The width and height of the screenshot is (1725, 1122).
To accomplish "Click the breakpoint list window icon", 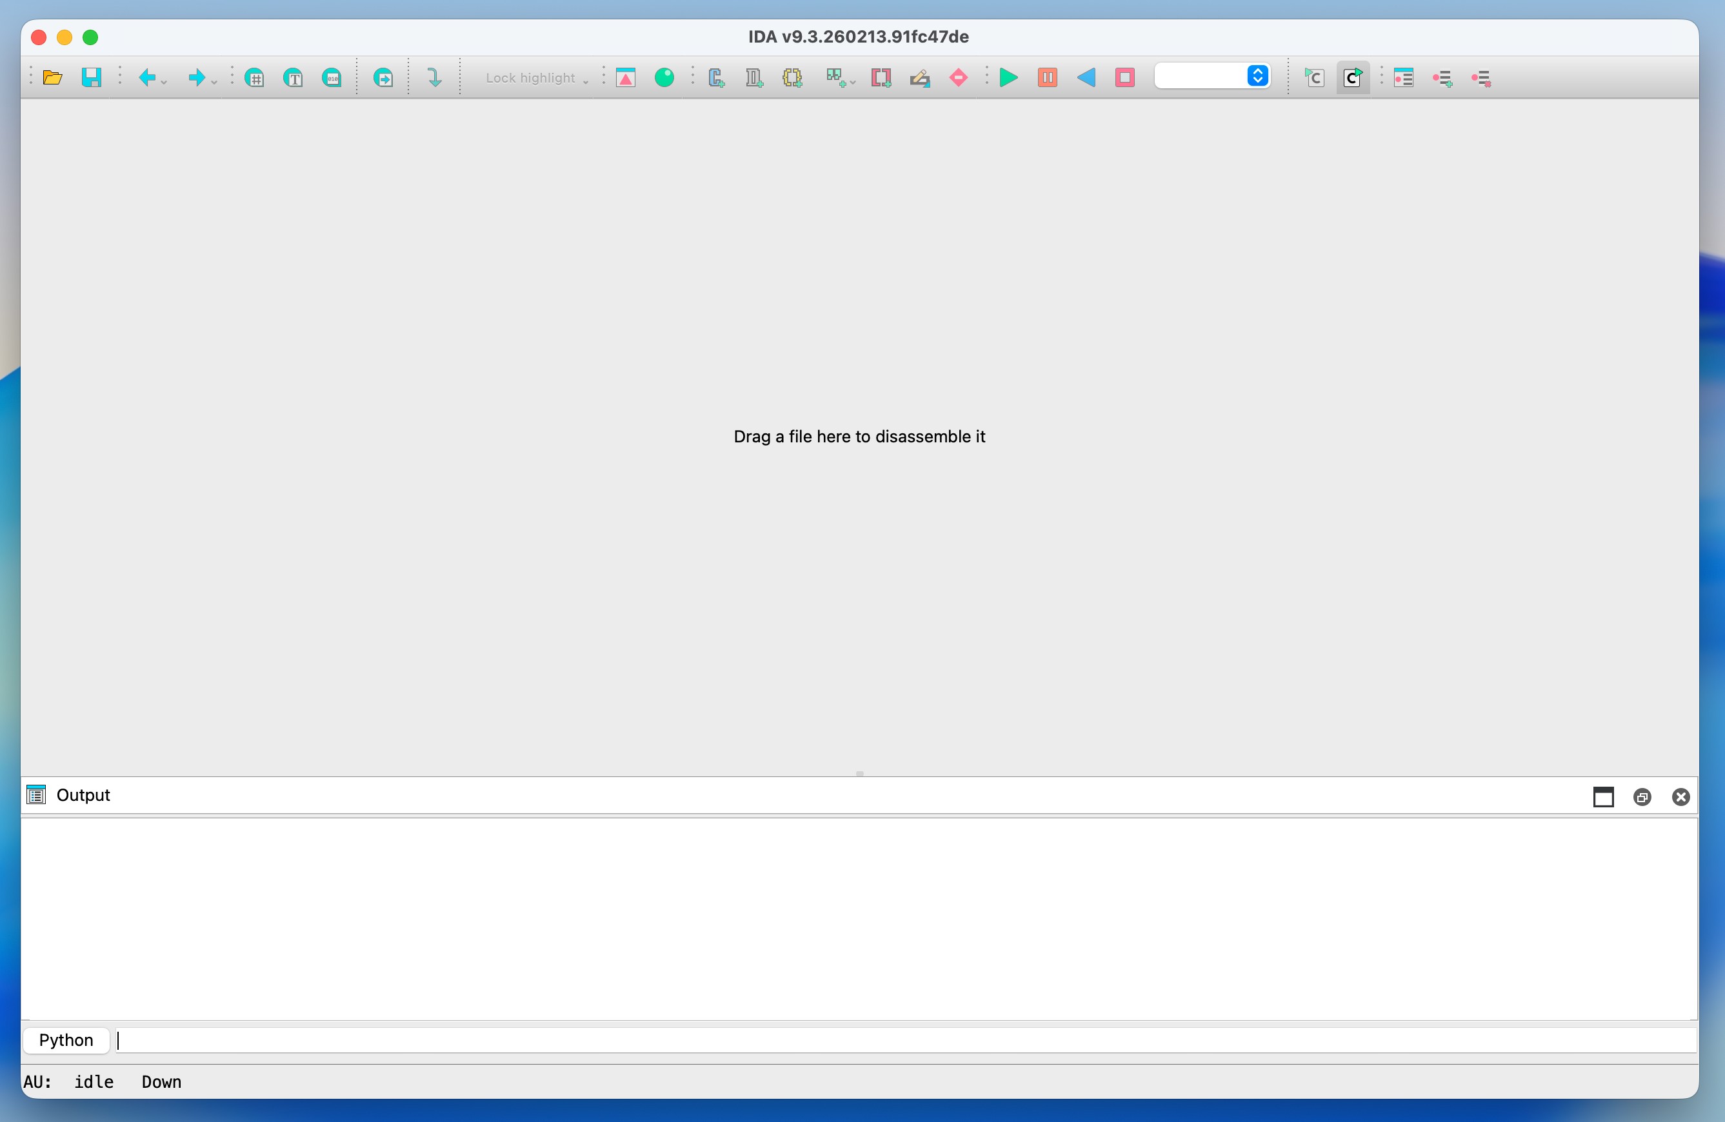I will tap(1403, 77).
